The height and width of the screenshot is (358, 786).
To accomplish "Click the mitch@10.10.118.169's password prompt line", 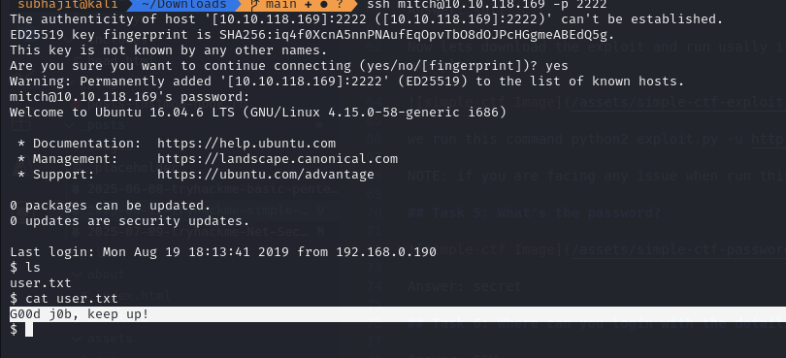I will pos(129,97).
